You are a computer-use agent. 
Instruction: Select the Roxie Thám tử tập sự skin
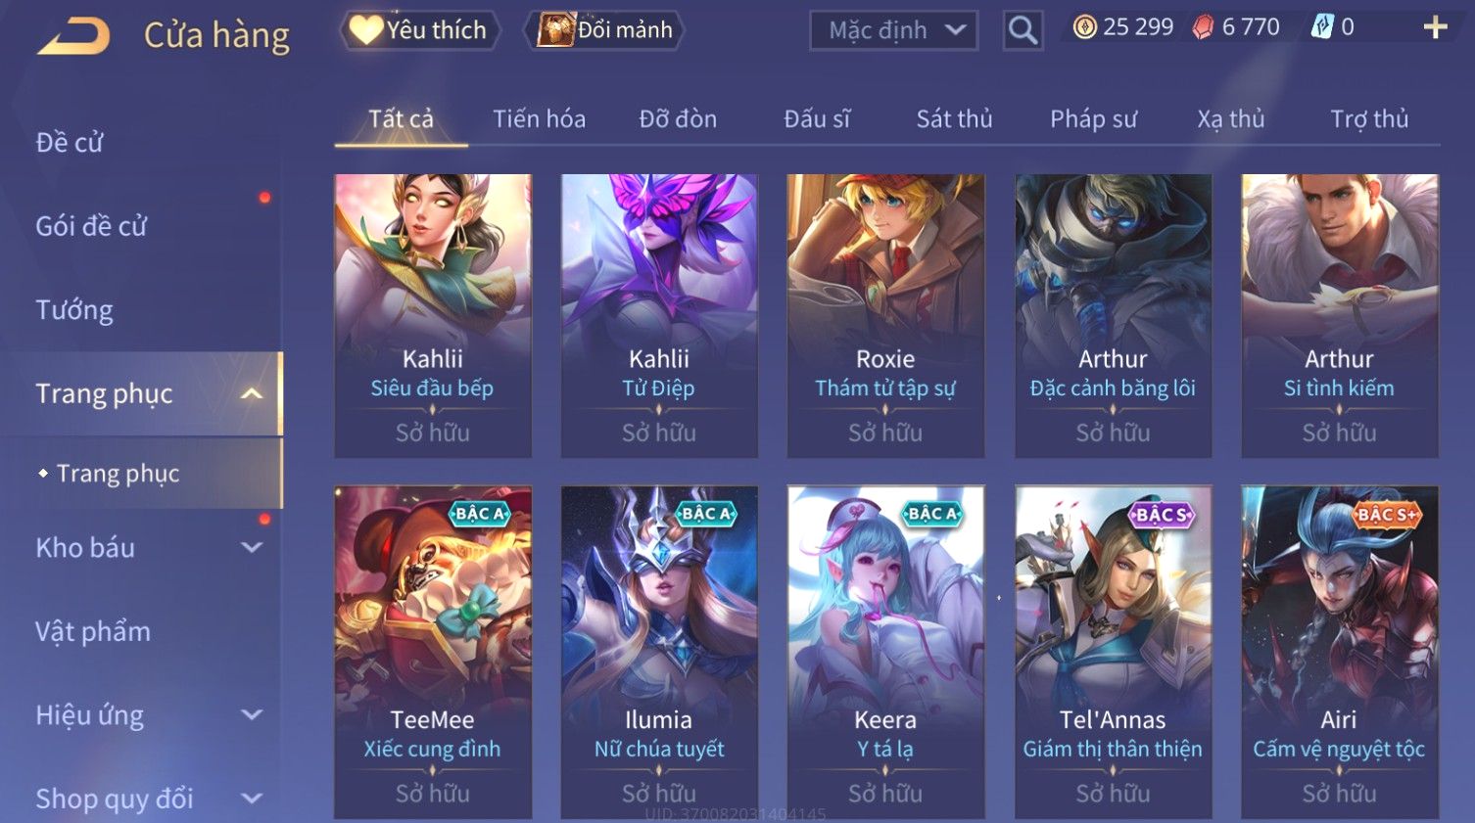(885, 316)
